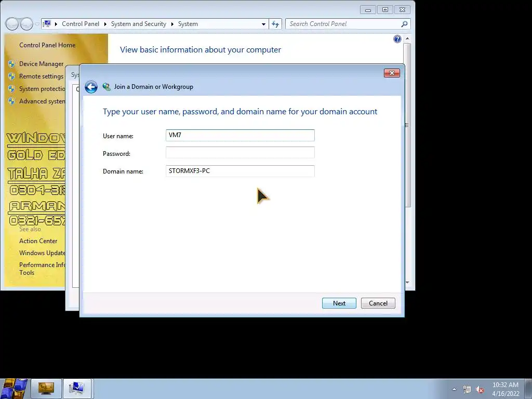Select System breadcrumb segment
This screenshot has width=532, height=399.
pos(188,24)
